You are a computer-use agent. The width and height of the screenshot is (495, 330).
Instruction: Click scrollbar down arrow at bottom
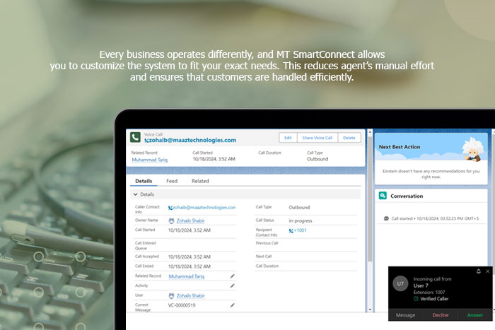370,310
